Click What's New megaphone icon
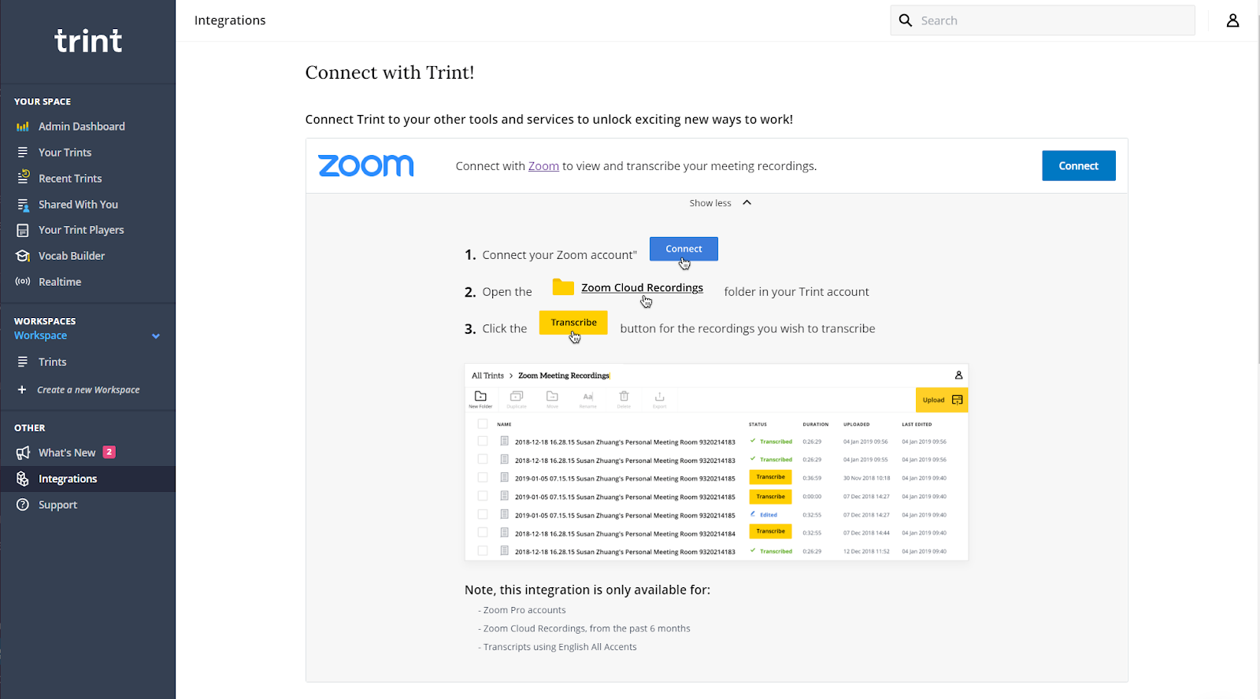 (23, 453)
